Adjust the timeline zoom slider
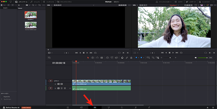Image resolution: width=217 pixels, height=109 pixels. [169, 58]
